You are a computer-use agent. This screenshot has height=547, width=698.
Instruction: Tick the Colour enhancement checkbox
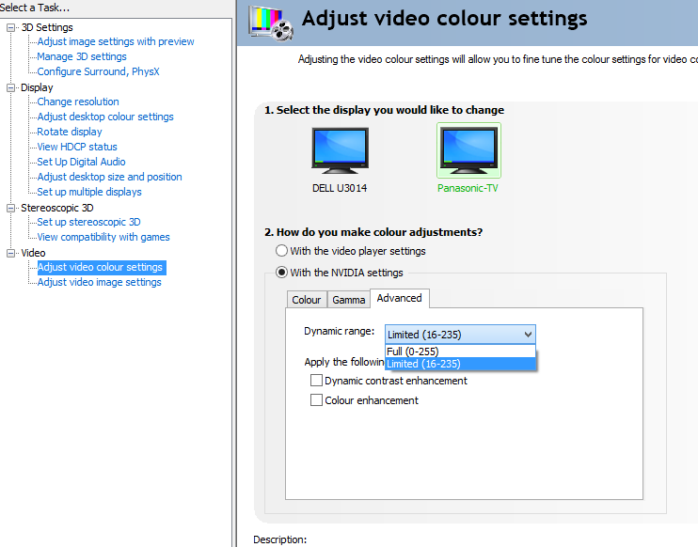click(317, 400)
